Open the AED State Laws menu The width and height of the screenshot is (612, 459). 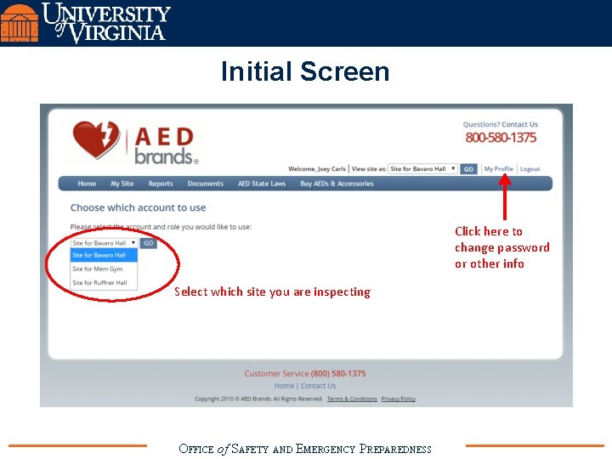point(262,184)
